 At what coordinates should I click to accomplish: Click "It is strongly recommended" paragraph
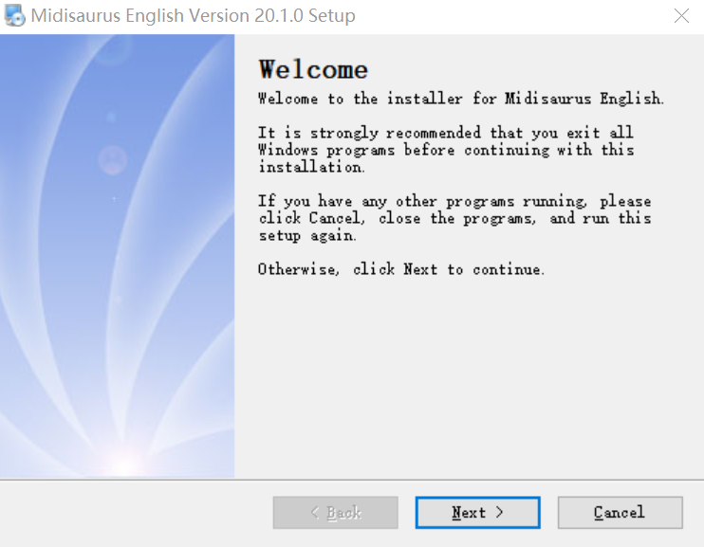click(446, 150)
